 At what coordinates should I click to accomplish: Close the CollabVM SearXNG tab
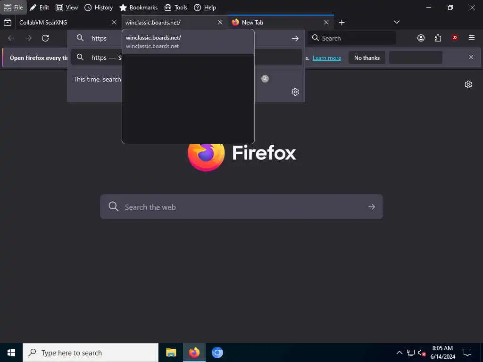(114, 22)
